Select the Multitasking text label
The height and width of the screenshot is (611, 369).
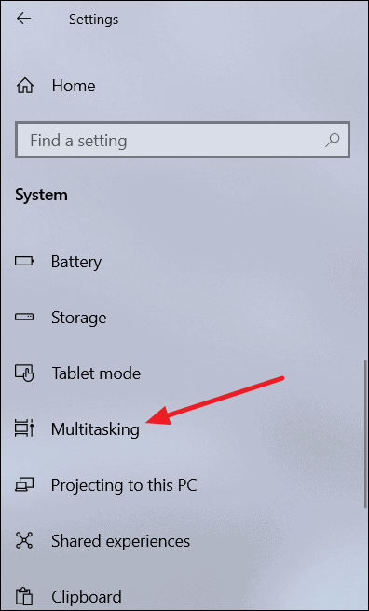[x=95, y=429]
